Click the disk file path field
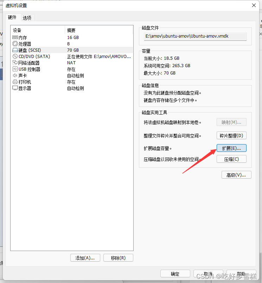 [x=195, y=36]
